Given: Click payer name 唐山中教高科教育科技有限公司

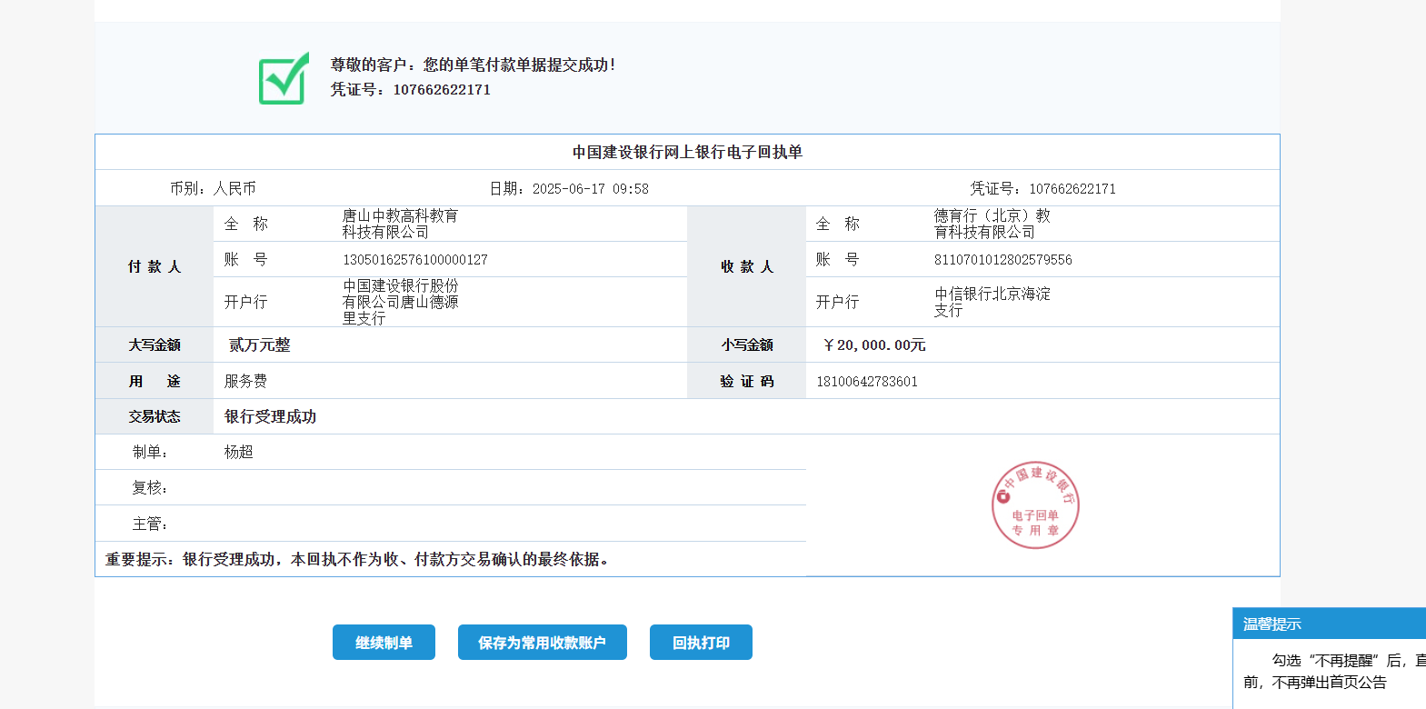Looking at the screenshot, I should click(x=400, y=224).
